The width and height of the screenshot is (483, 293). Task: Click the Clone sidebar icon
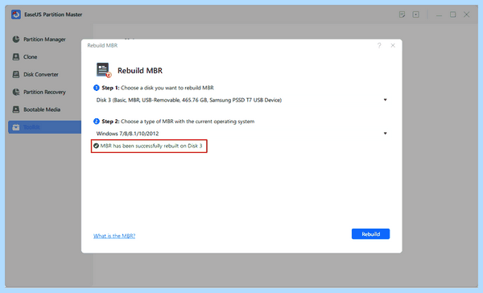(x=16, y=56)
